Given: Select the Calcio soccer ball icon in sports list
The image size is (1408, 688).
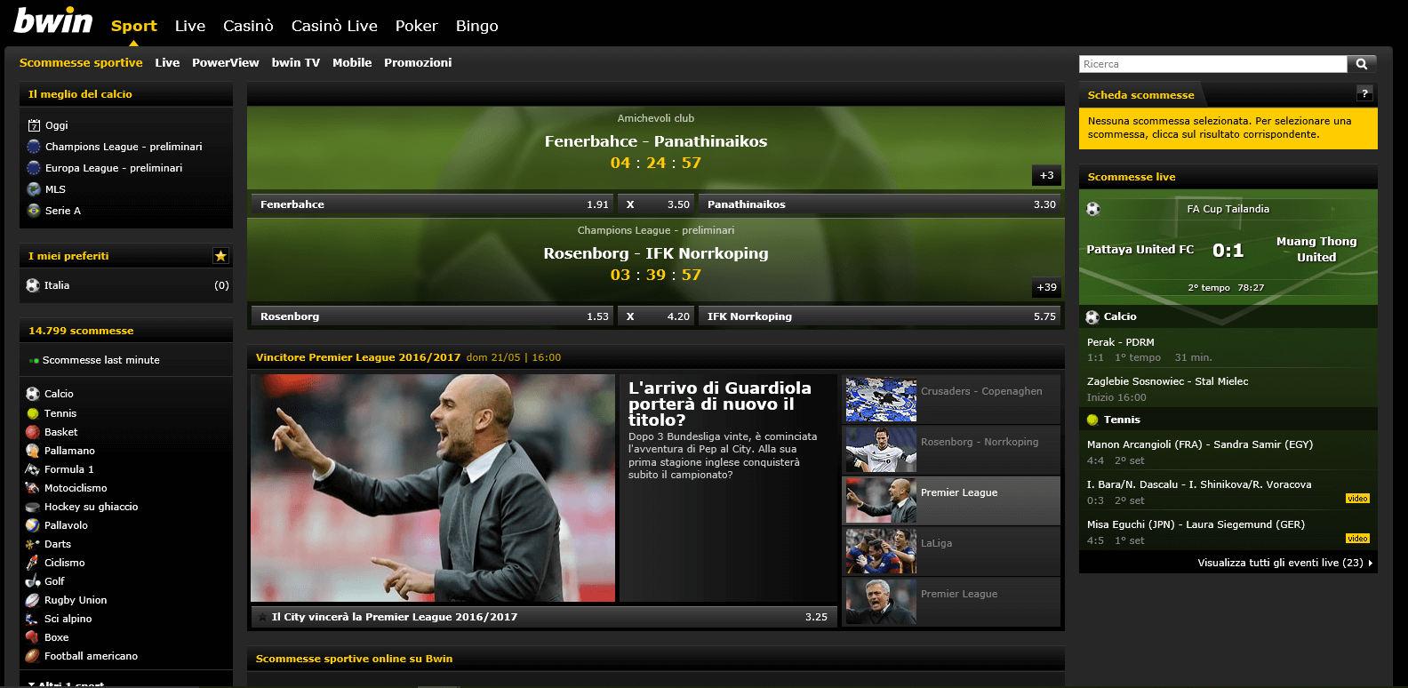Looking at the screenshot, I should (33, 394).
